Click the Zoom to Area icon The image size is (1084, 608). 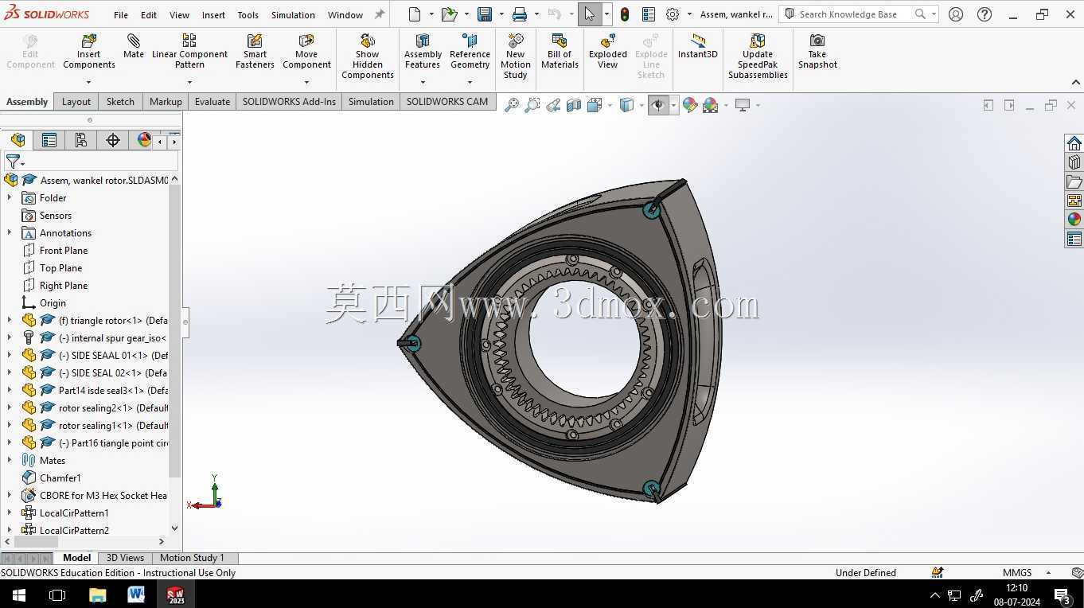click(x=532, y=105)
